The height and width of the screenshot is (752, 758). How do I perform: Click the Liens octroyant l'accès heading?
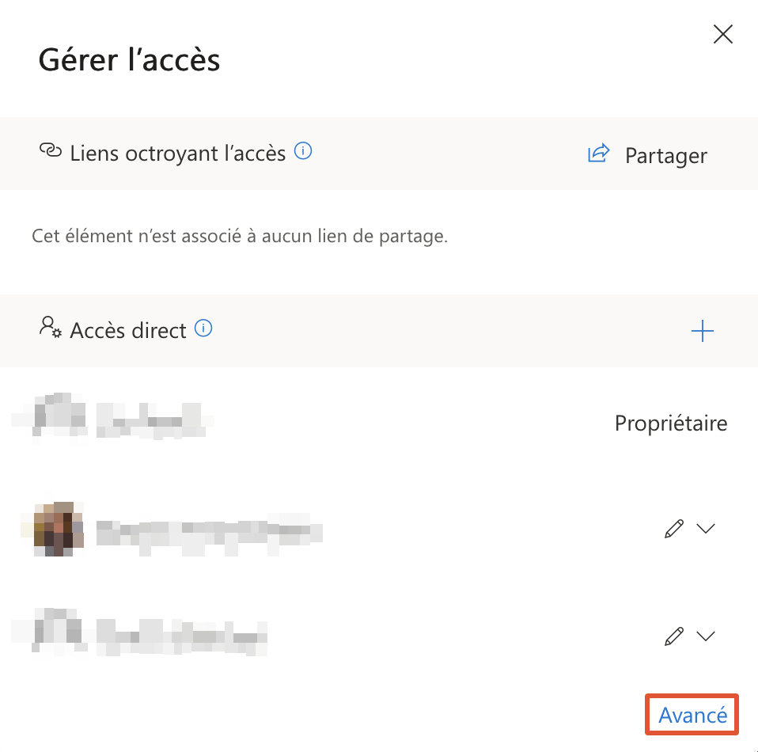point(177,153)
